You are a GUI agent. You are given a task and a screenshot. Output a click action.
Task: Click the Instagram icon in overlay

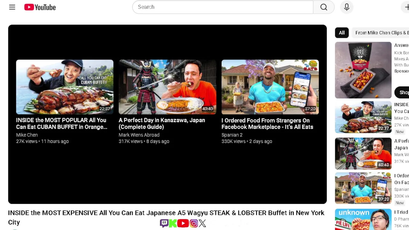[194, 223]
